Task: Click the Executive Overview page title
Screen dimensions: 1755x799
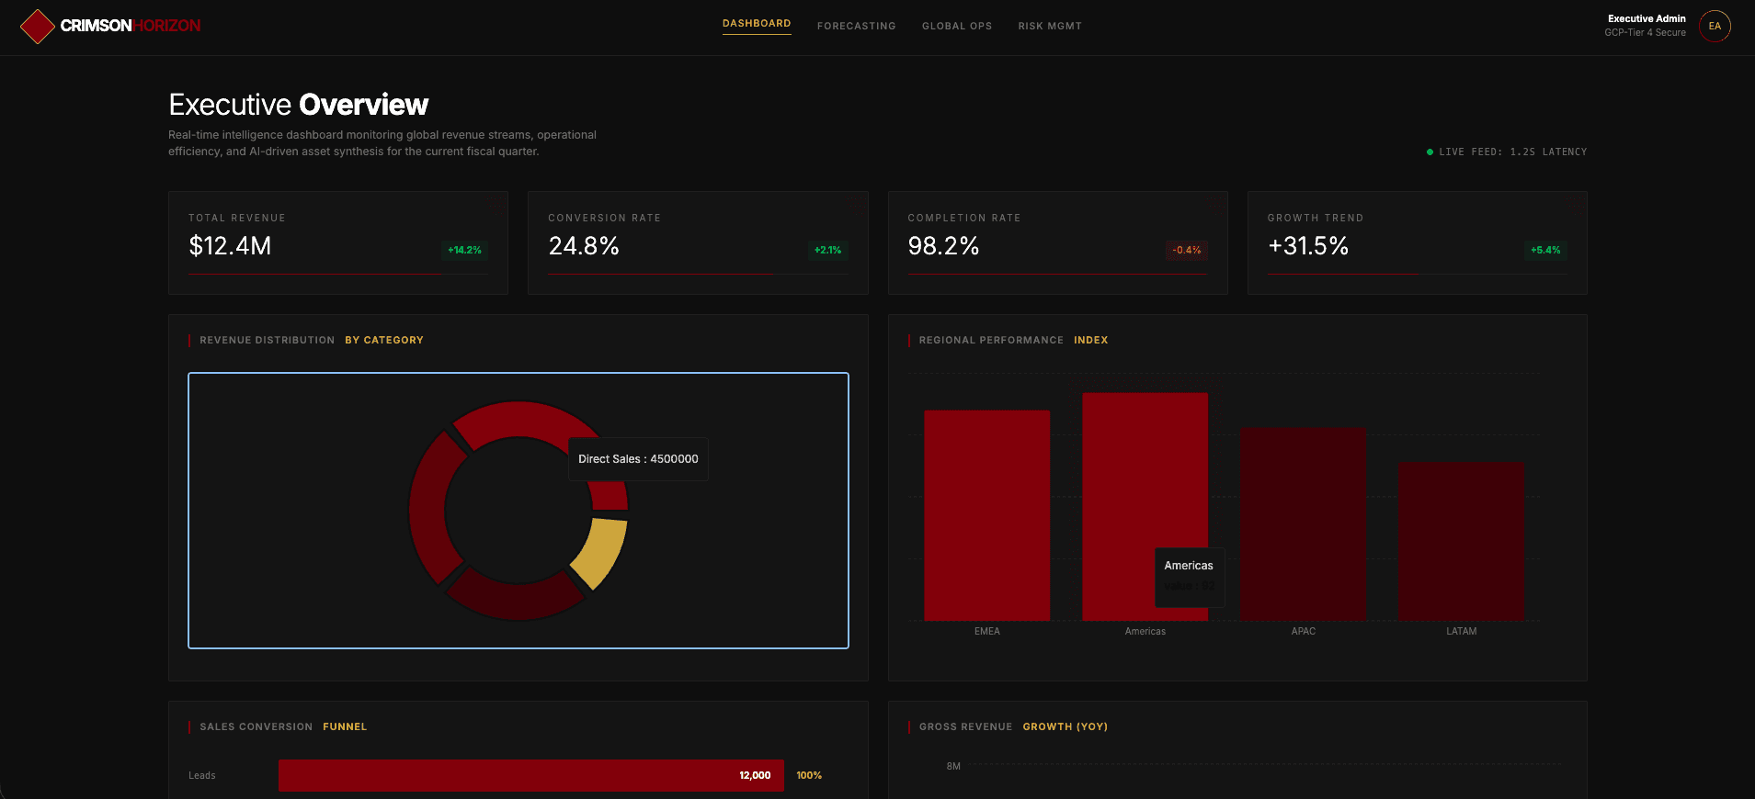Action: point(299,105)
